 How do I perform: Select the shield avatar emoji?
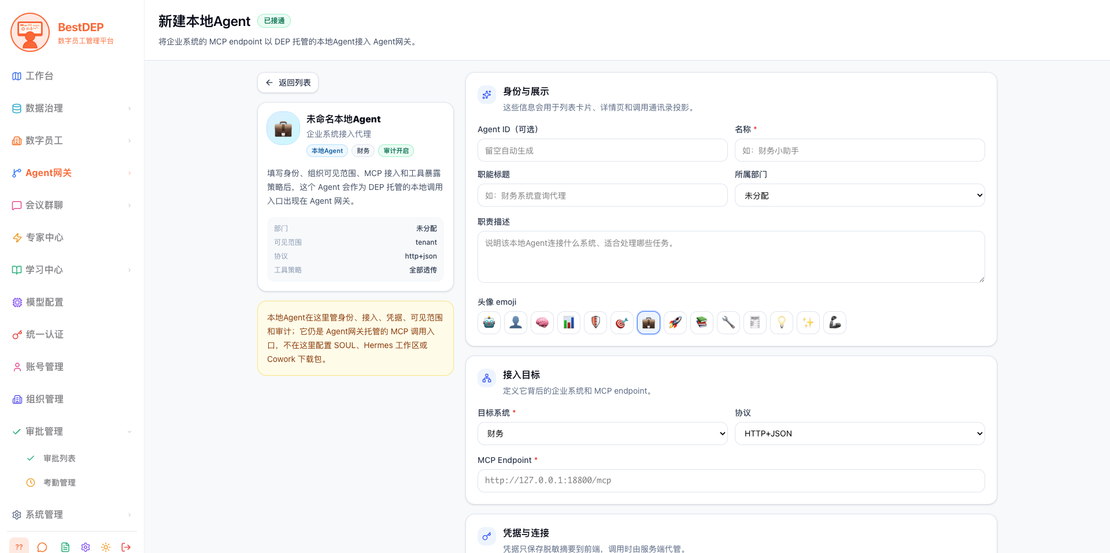(x=595, y=323)
